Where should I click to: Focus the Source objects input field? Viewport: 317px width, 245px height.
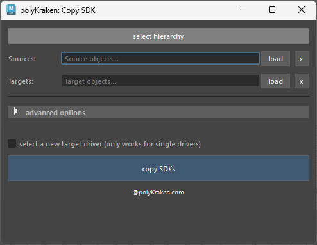[x=160, y=58]
